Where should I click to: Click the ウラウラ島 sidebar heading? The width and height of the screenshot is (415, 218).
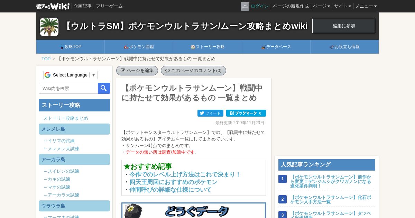coord(74,206)
